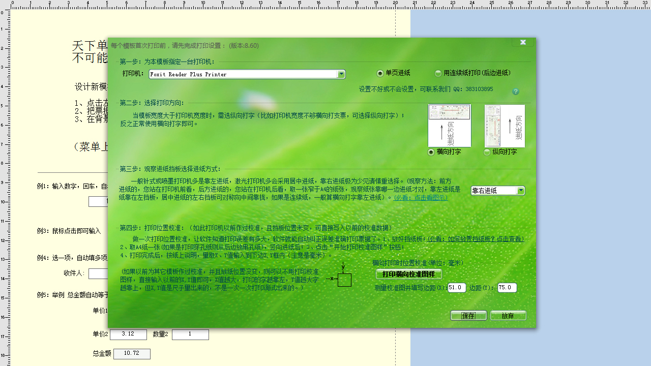Click the 数量2 input field
The width and height of the screenshot is (651, 366).
(x=190, y=334)
